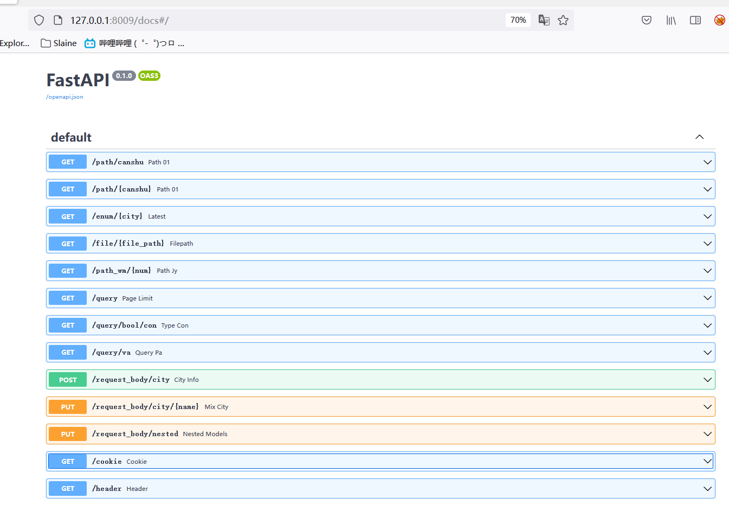Click the default section heading
This screenshot has height=511, width=729.
click(71, 137)
